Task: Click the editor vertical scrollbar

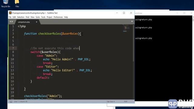Action: [x=133, y=43]
